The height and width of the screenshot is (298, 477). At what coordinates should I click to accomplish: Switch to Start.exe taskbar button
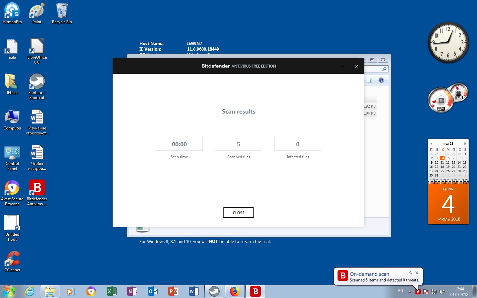(214, 291)
